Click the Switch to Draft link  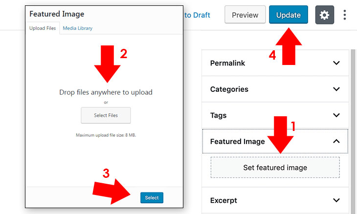[x=197, y=15]
